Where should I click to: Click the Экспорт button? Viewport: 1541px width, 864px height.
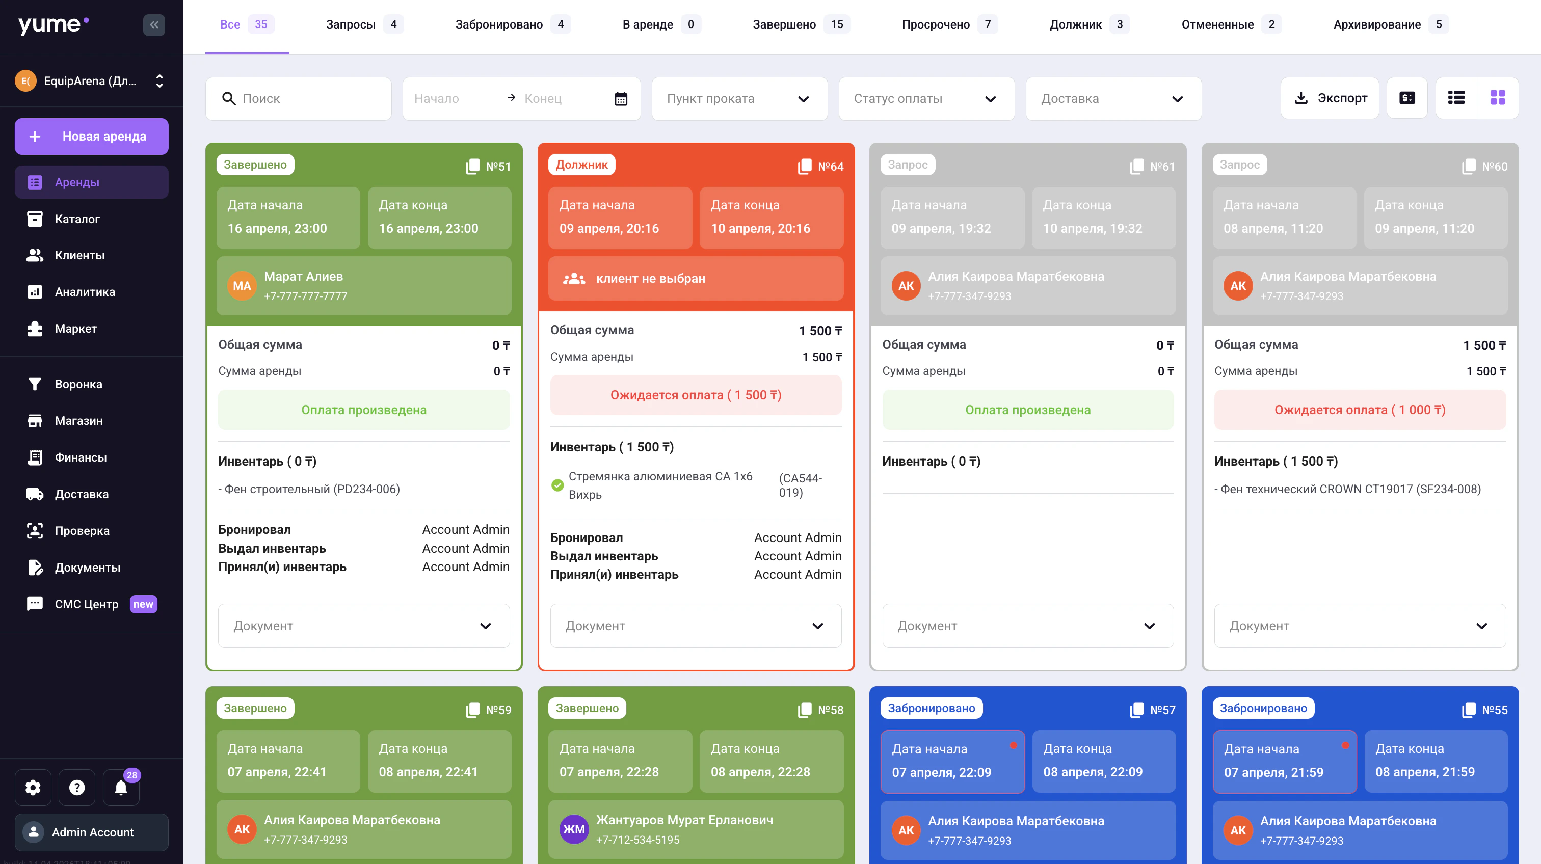click(1330, 98)
